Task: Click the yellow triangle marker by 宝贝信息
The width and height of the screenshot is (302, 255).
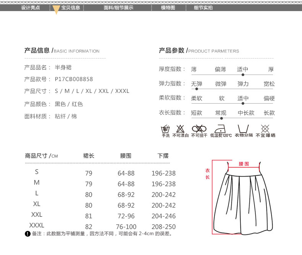Action: click(56, 10)
